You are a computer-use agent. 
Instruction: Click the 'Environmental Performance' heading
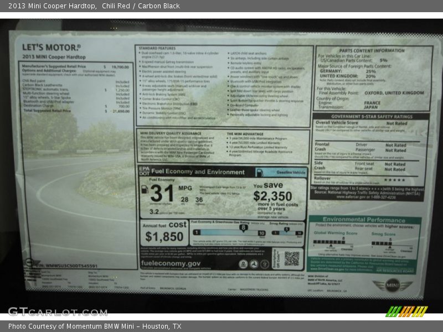pos(364,220)
